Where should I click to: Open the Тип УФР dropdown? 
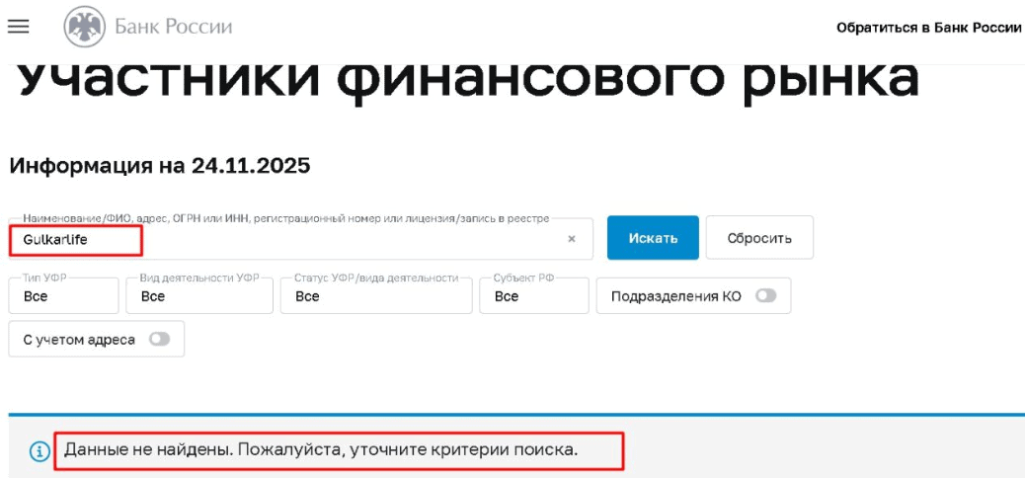[63, 296]
